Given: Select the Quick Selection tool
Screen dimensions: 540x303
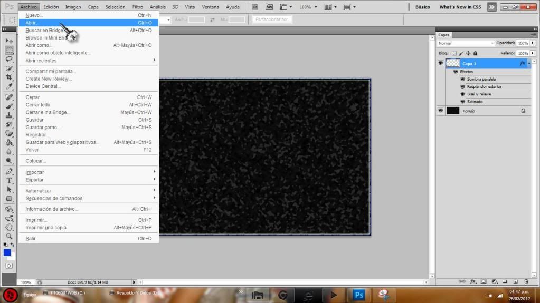Looking at the screenshot, I should pos(9,69).
